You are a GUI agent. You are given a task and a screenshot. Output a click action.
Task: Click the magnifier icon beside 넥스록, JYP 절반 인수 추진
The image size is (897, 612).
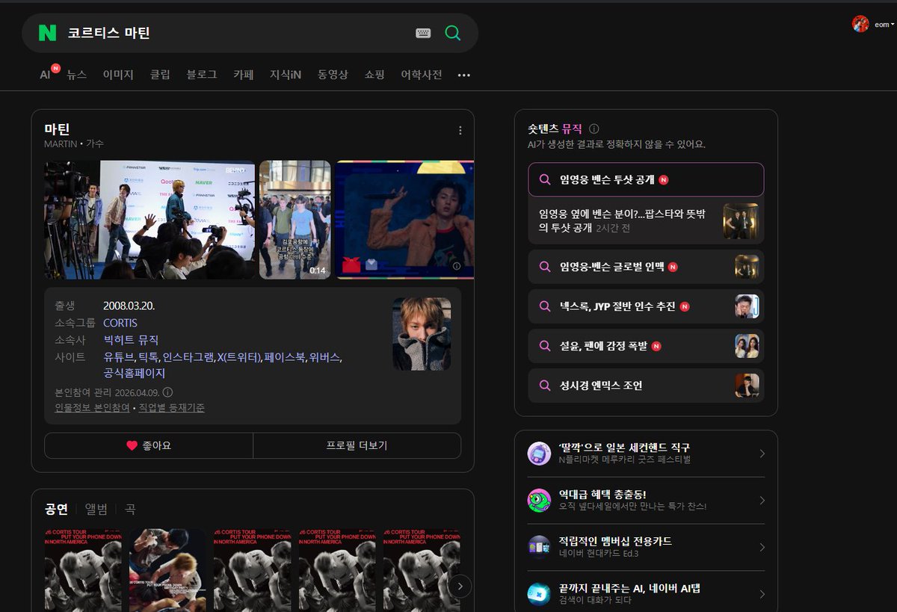pyautogui.click(x=545, y=306)
